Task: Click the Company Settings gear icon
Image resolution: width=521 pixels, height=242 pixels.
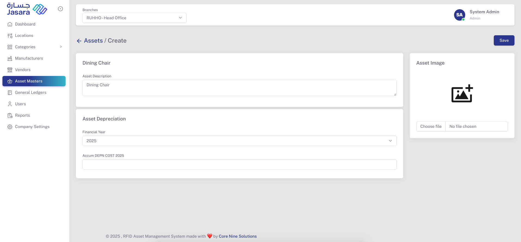Action: (10, 127)
